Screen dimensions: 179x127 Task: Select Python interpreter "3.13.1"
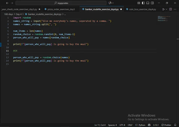(x=156, y=125)
